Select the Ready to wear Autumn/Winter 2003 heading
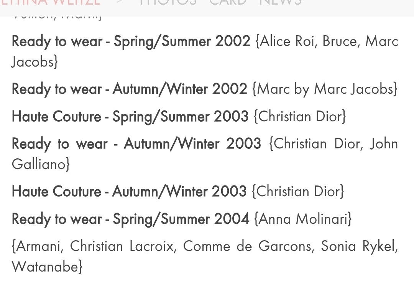The width and height of the screenshot is (414, 283). coord(136,144)
